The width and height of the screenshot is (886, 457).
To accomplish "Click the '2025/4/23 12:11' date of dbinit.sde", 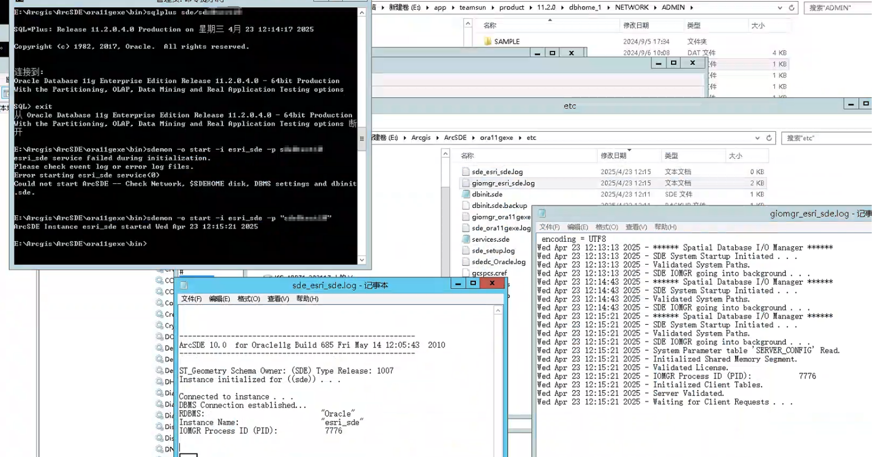I will tap(626, 194).
